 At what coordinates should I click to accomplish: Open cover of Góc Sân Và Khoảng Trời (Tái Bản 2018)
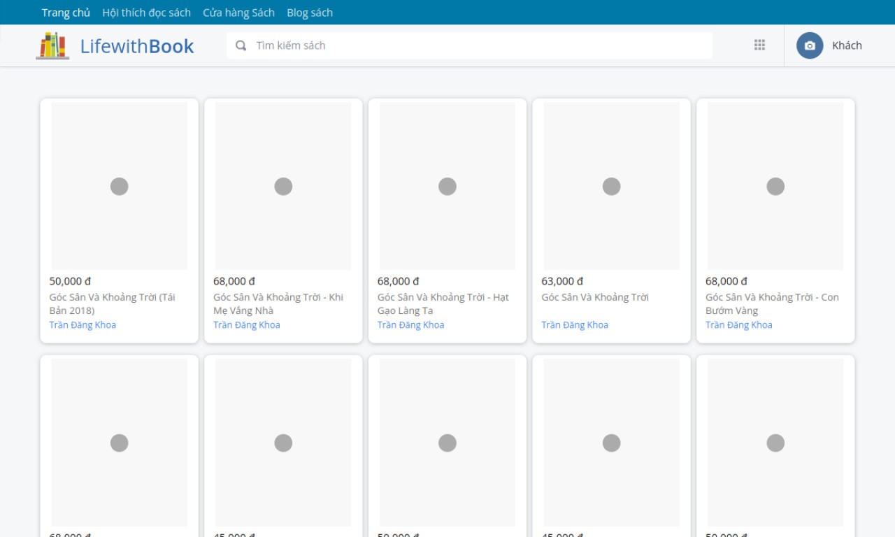point(120,186)
